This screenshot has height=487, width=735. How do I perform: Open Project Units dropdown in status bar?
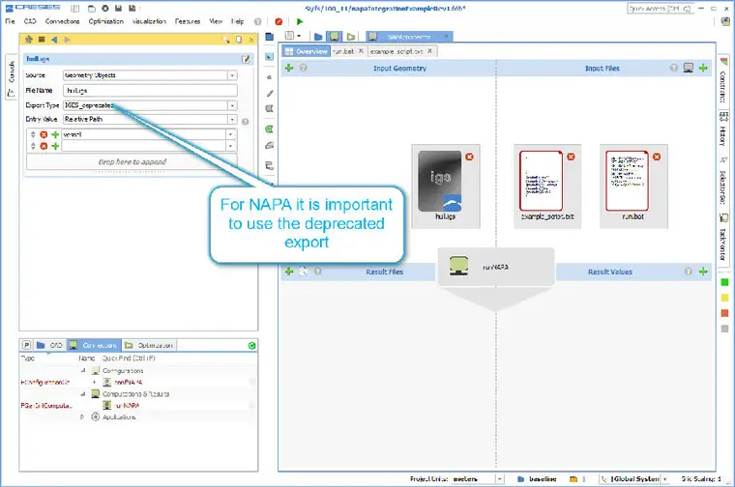pyautogui.click(x=500, y=479)
